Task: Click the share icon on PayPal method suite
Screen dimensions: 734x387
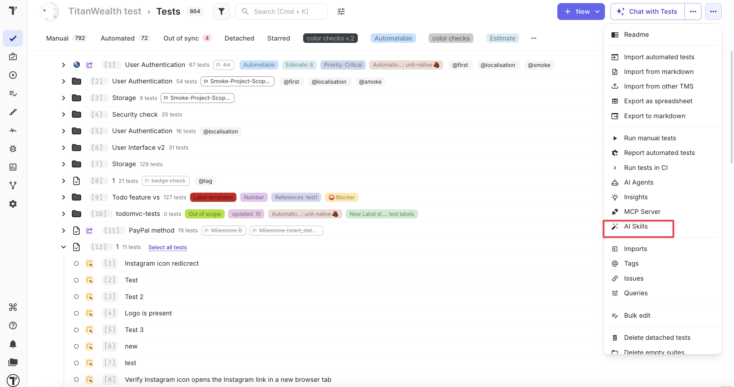Action: [x=89, y=231]
